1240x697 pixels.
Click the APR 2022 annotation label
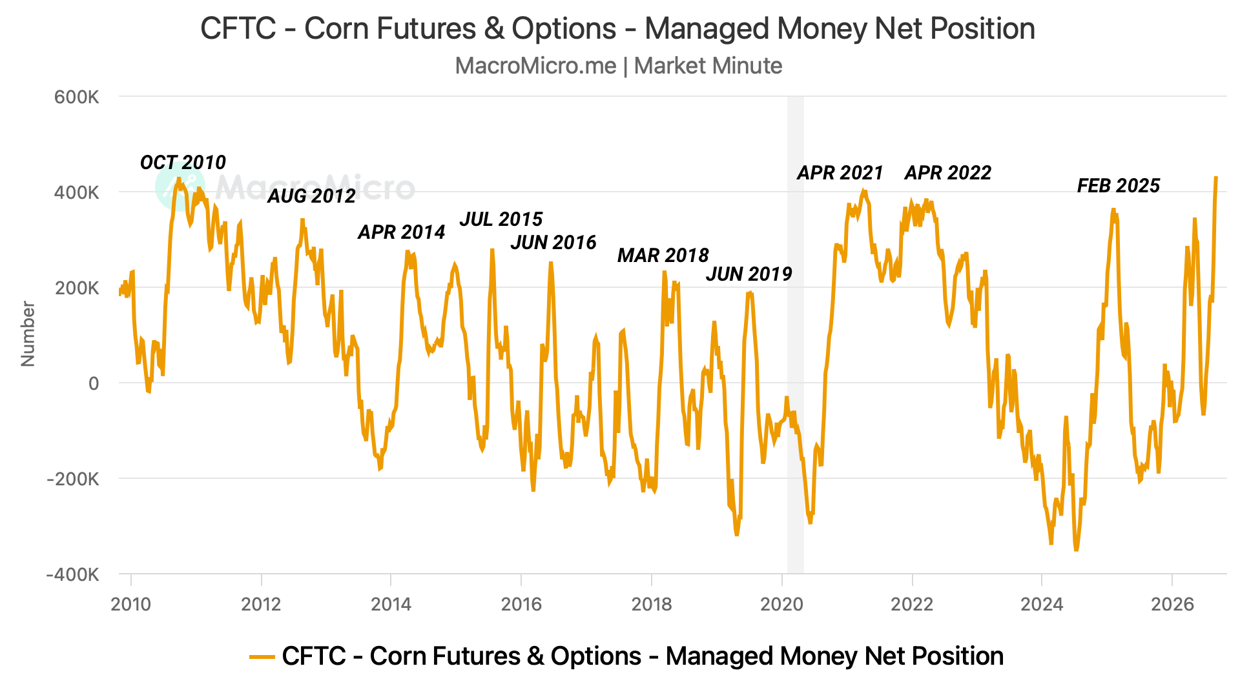(x=948, y=173)
